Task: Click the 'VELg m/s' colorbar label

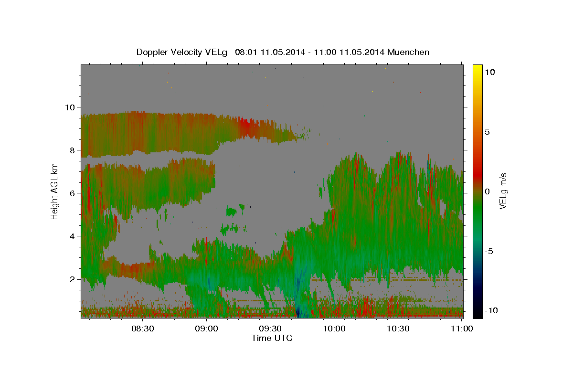Action: pos(503,191)
